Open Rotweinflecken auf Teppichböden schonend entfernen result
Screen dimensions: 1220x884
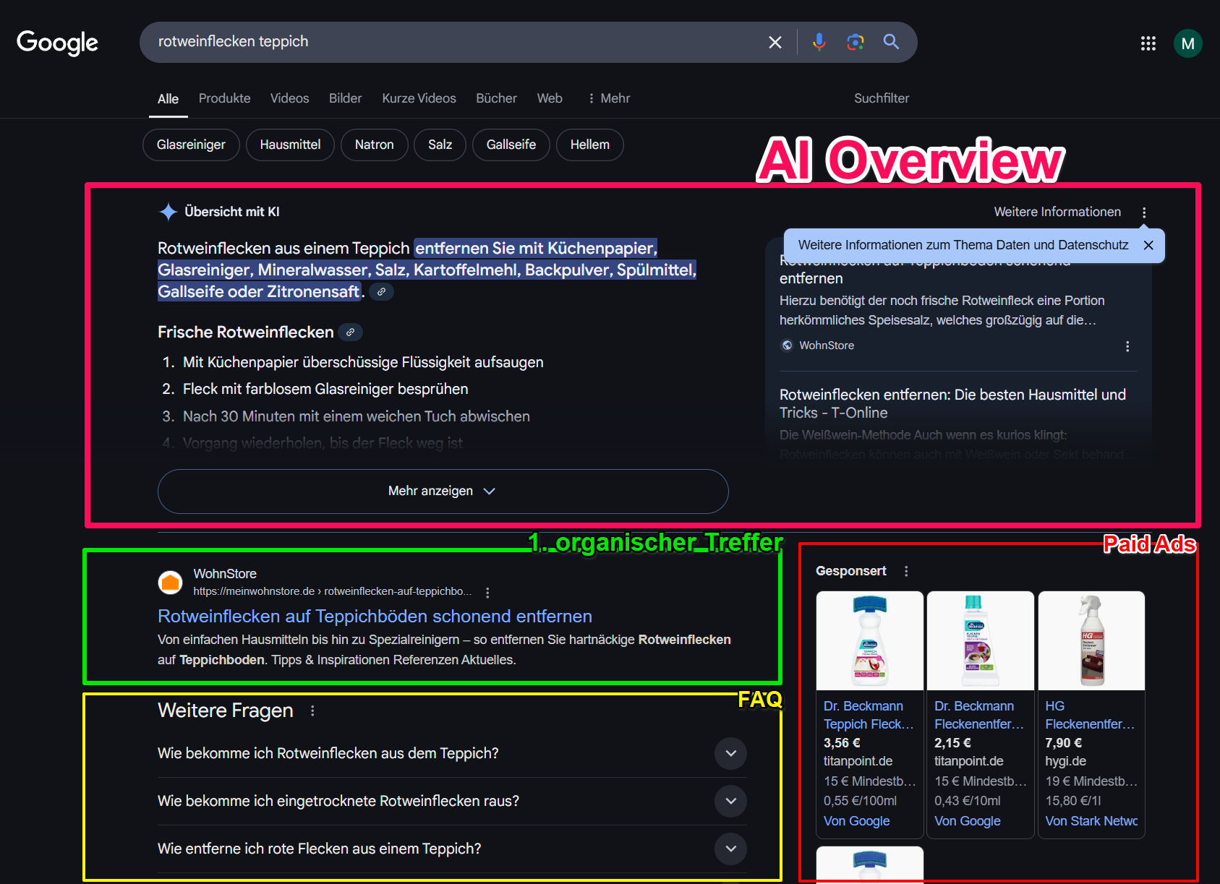tap(375, 616)
